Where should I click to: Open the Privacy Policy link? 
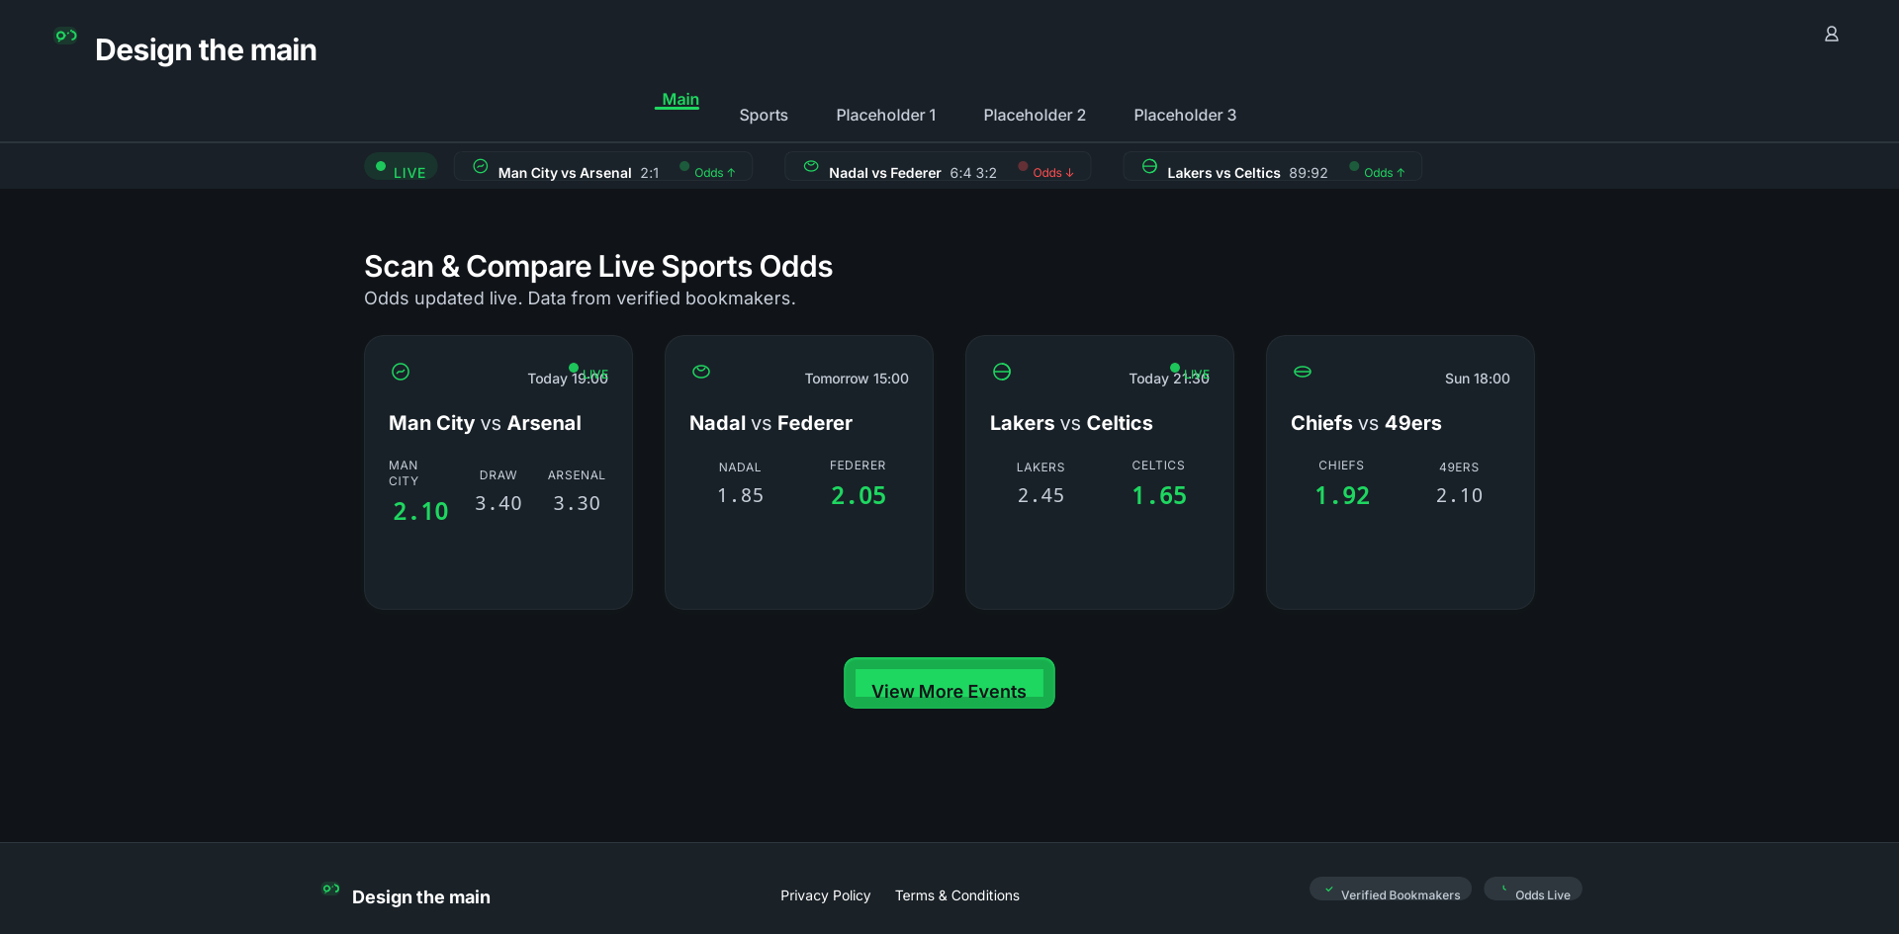tap(825, 895)
